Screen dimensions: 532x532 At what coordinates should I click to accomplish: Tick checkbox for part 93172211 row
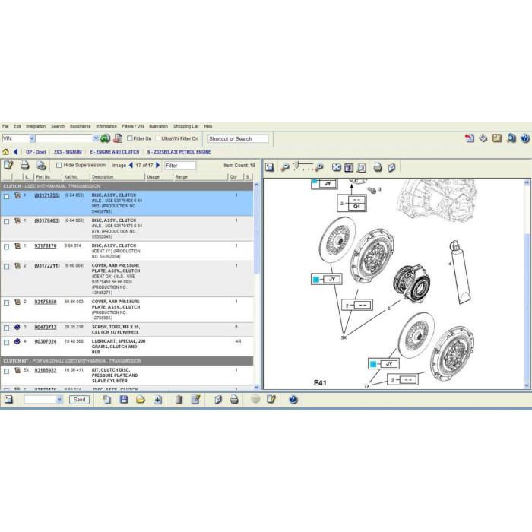click(x=6, y=267)
